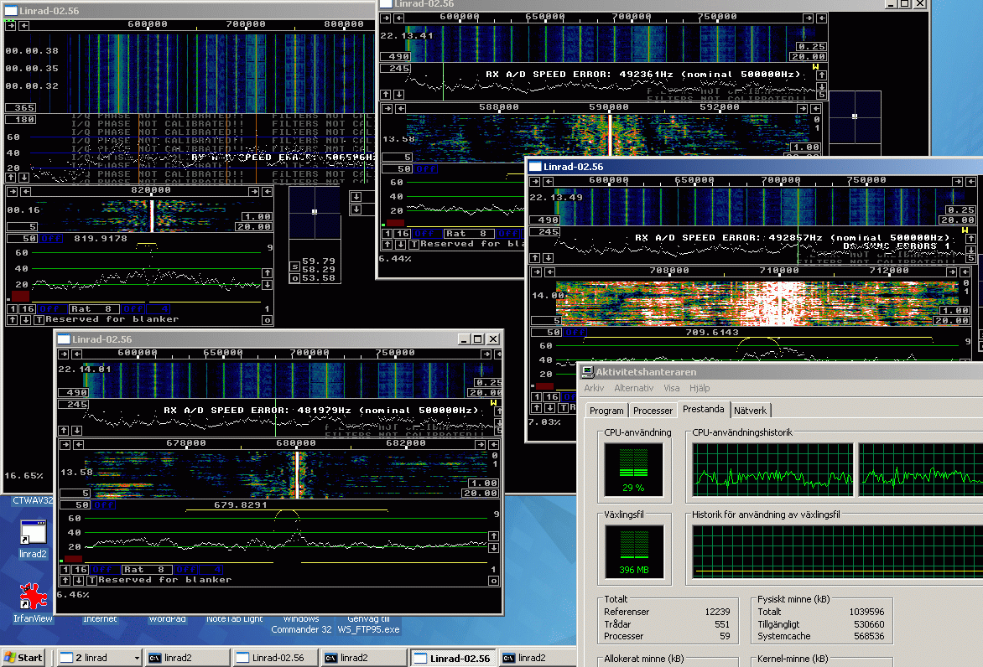Click down arrow beside T in 679.8291 window
Screen dimensions: 983x667
coord(78,580)
